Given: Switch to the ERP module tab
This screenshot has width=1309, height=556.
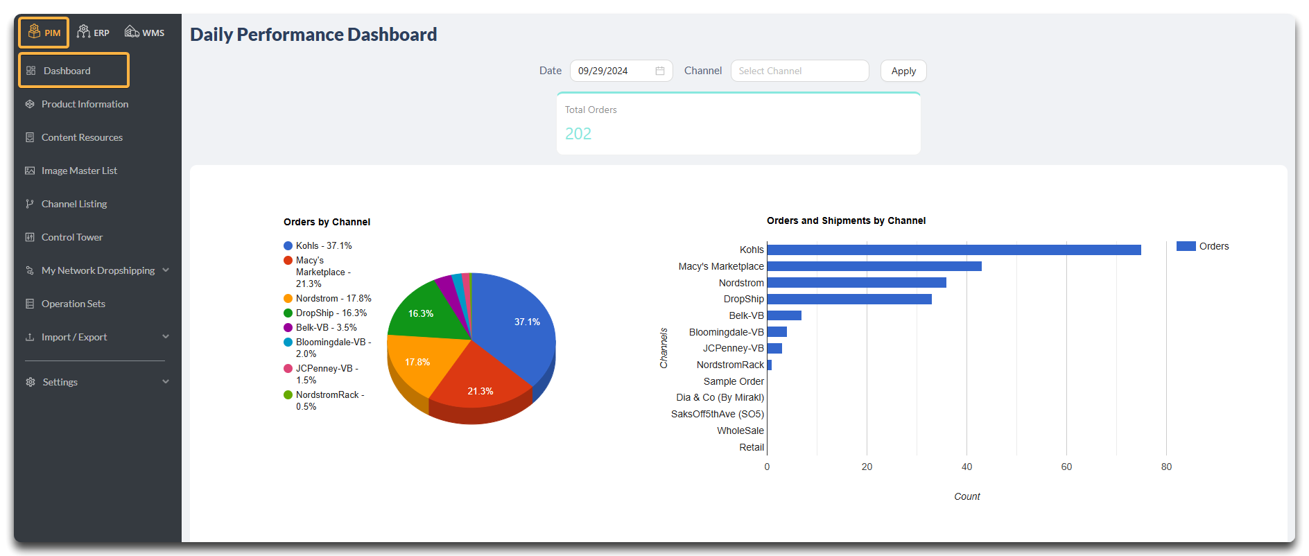Looking at the screenshot, I should coord(93,33).
